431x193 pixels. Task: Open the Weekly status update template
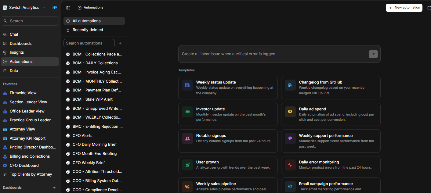[228, 88]
